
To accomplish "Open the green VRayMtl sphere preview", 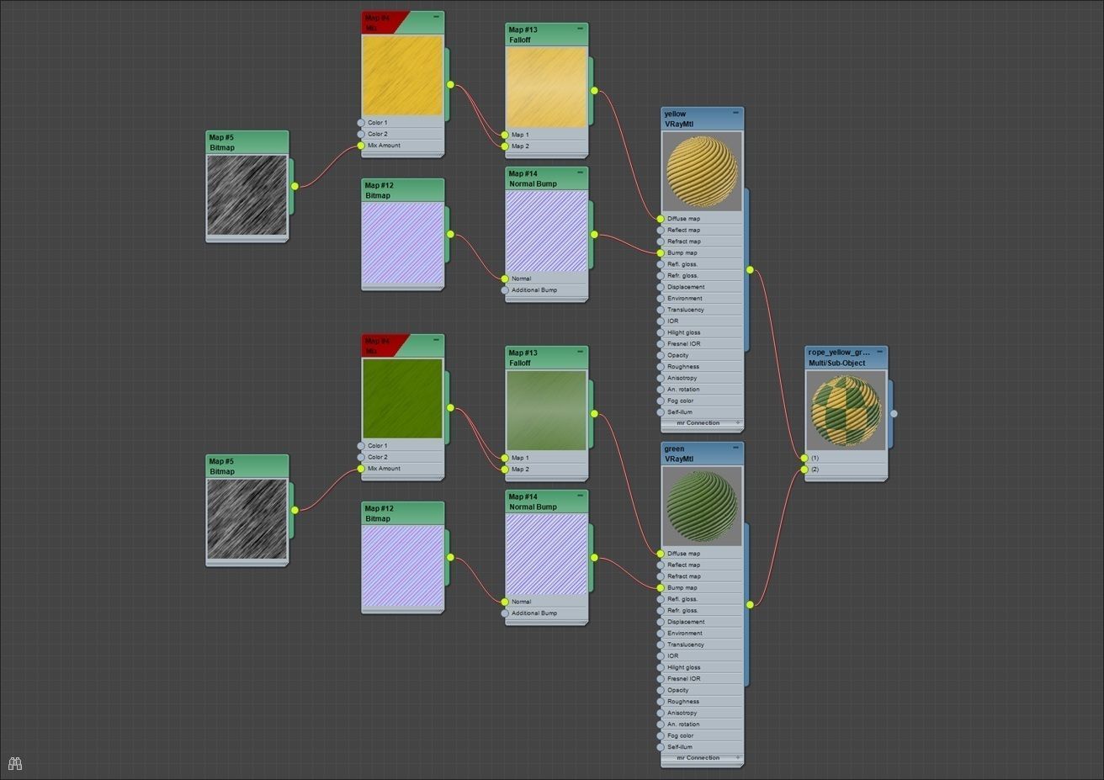I will (702, 506).
